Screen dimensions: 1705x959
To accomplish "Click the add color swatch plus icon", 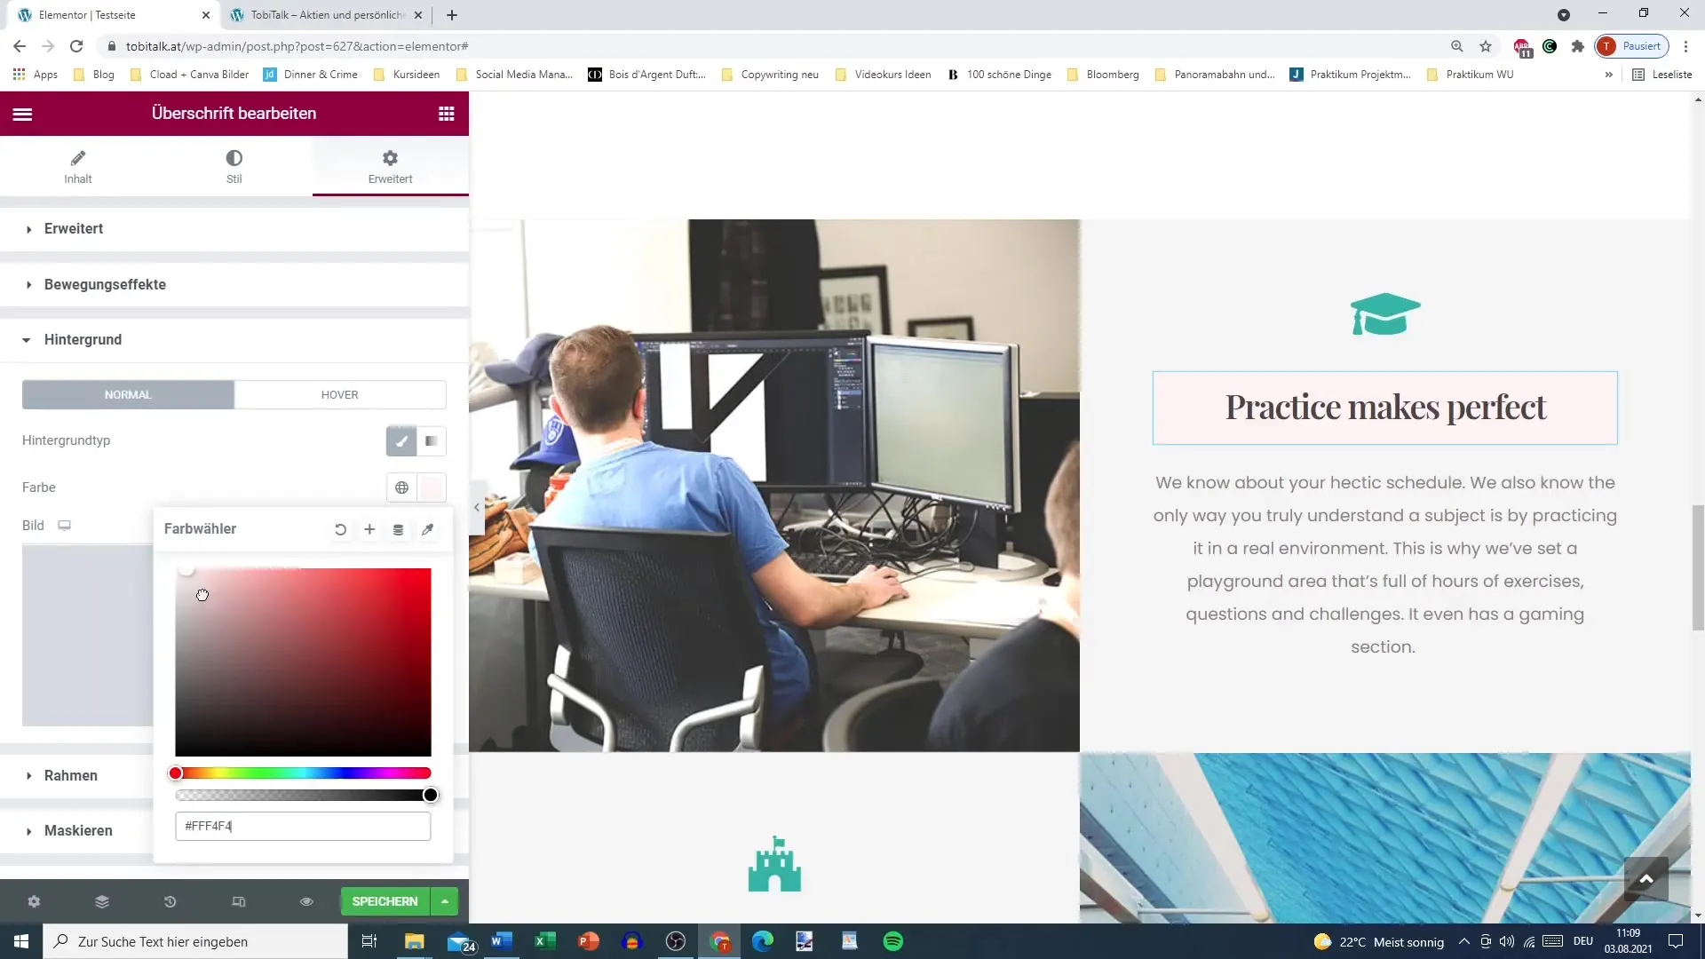I will (370, 529).
